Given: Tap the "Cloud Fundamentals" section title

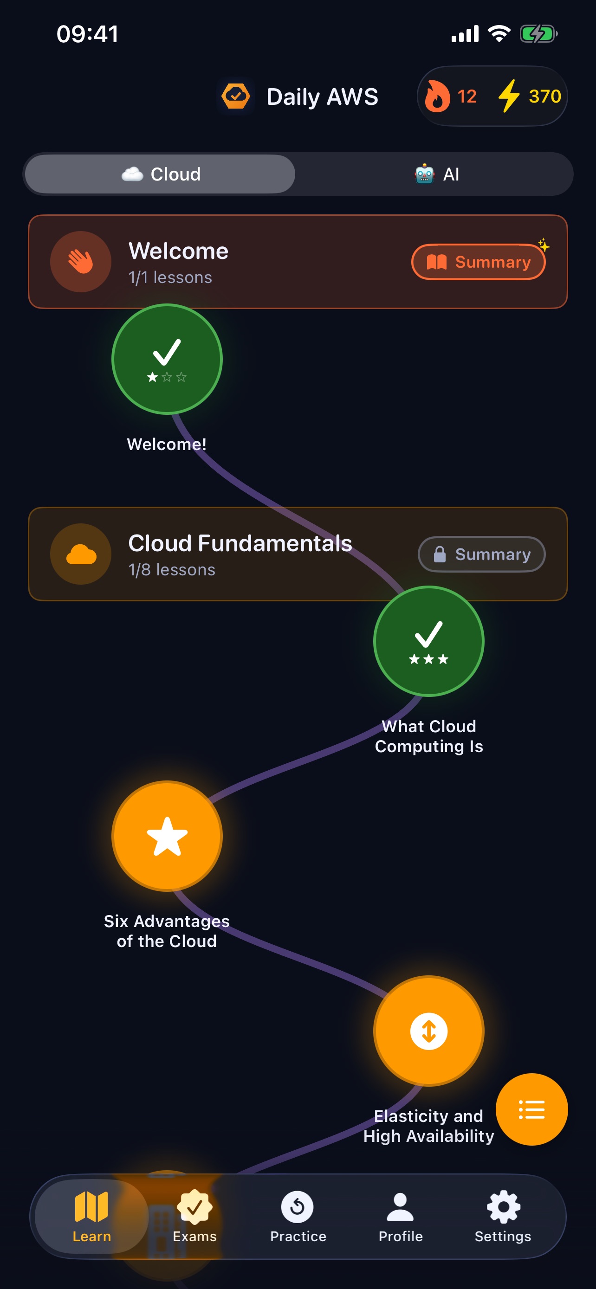Looking at the screenshot, I should 240,543.
